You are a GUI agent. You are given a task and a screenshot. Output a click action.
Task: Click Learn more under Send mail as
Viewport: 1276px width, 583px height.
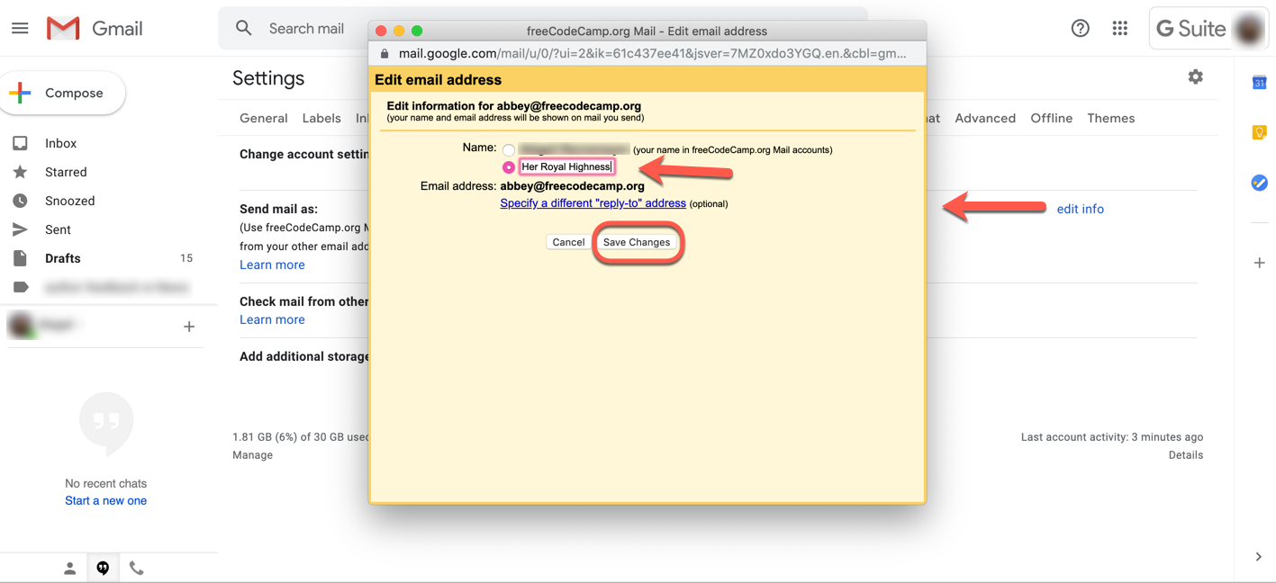[272, 265]
